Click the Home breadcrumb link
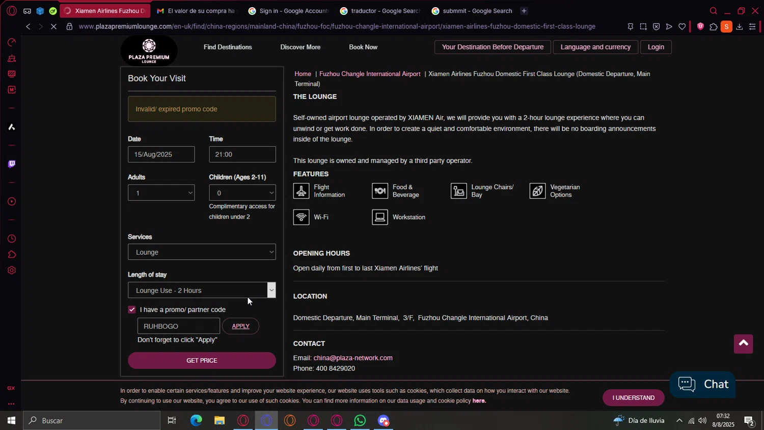Image resolution: width=764 pixels, height=430 pixels. (x=303, y=74)
